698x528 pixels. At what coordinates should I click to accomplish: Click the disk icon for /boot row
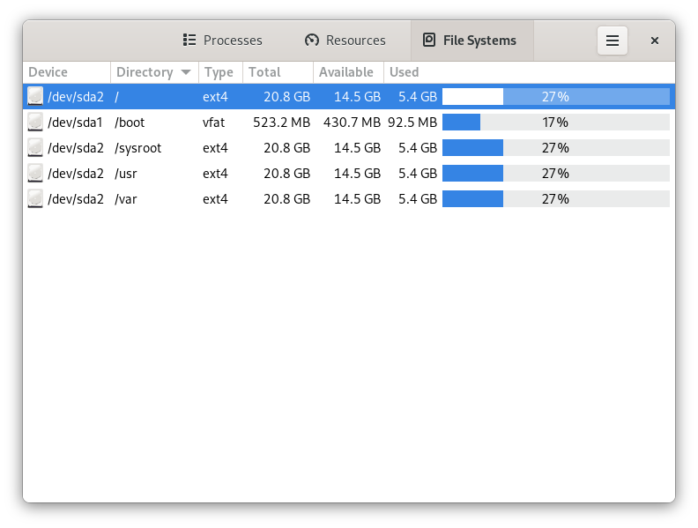click(x=35, y=122)
